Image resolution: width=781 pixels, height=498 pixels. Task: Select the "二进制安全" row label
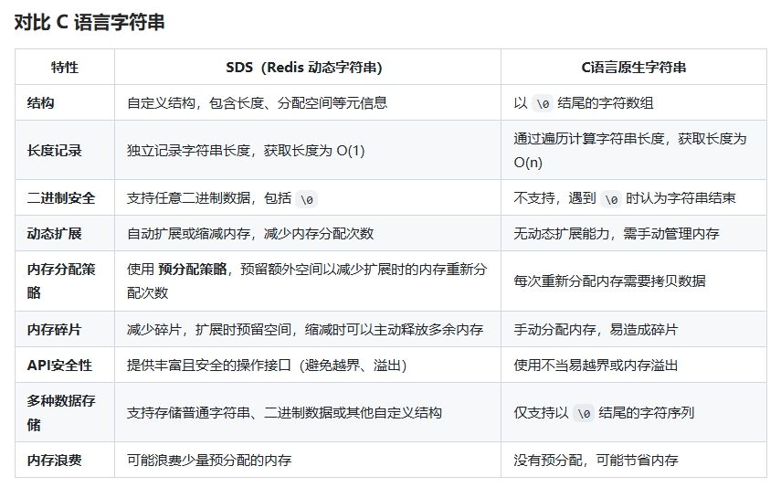pos(61,198)
